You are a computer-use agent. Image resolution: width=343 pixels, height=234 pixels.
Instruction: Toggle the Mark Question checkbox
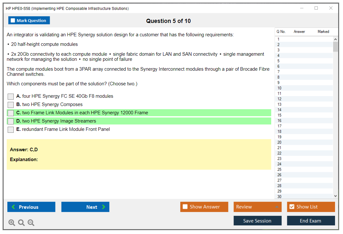[13, 21]
